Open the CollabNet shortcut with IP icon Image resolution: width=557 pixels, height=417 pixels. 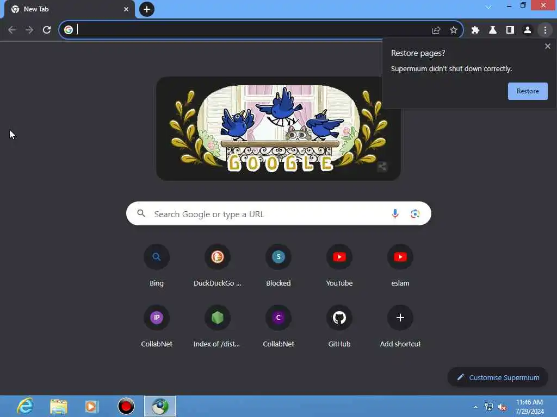[x=157, y=326]
